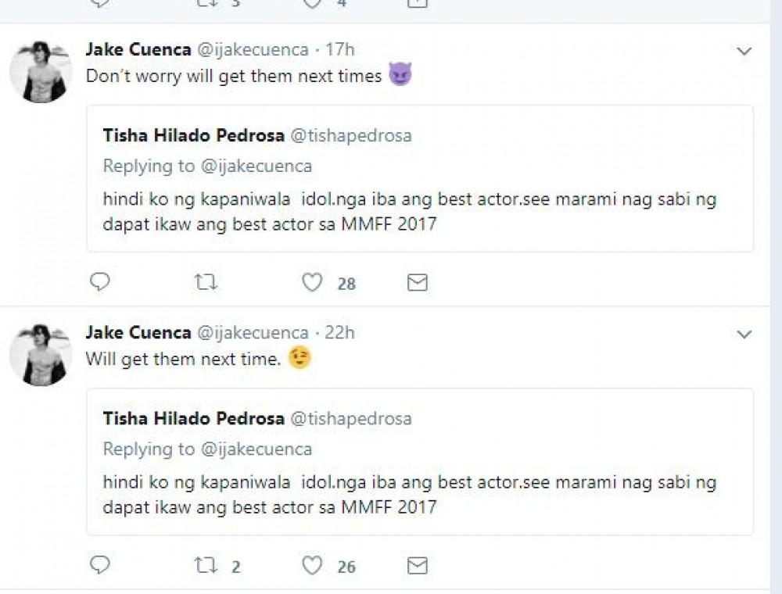This screenshot has height=594, width=782.
Task: Like the tweet with 28 likes
Action: pyautogui.click(x=313, y=282)
